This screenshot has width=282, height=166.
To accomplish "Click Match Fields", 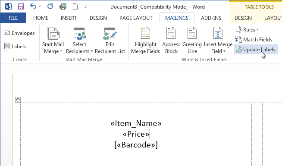I will (254, 40).
